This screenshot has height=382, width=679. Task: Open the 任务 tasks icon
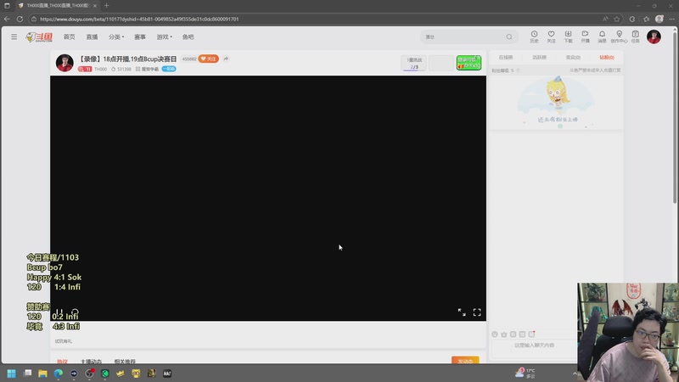(x=635, y=37)
